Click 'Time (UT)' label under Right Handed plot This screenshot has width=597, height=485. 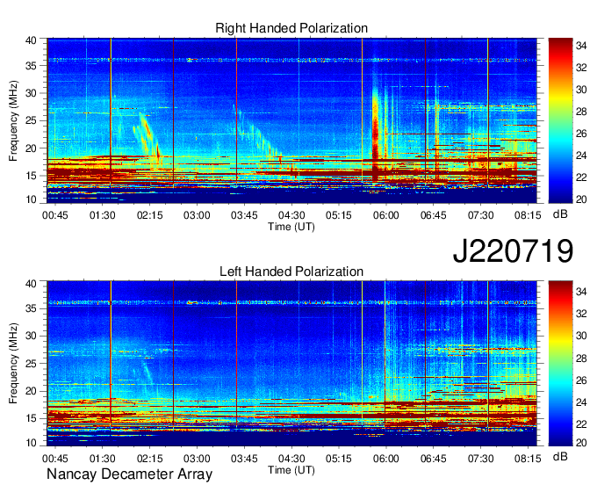tap(291, 227)
